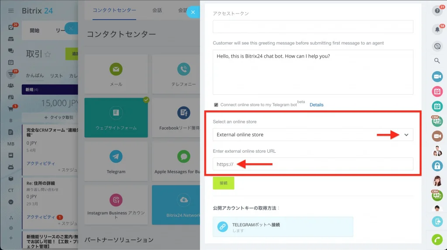
Task: Switch to the 会話 tab
Action: (157, 10)
